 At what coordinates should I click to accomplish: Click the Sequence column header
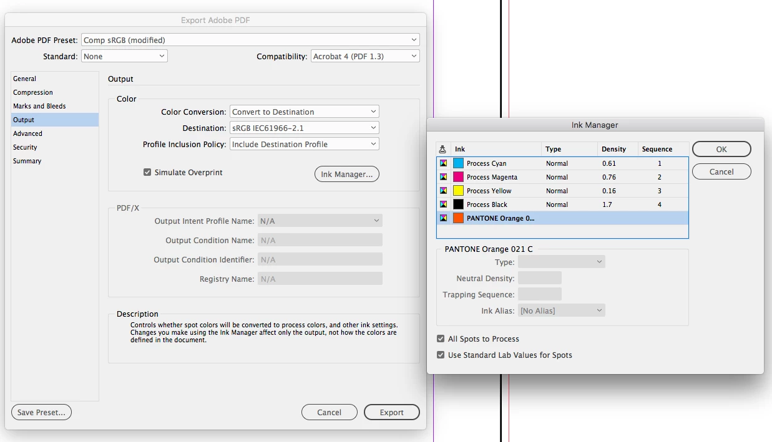(663, 149)
